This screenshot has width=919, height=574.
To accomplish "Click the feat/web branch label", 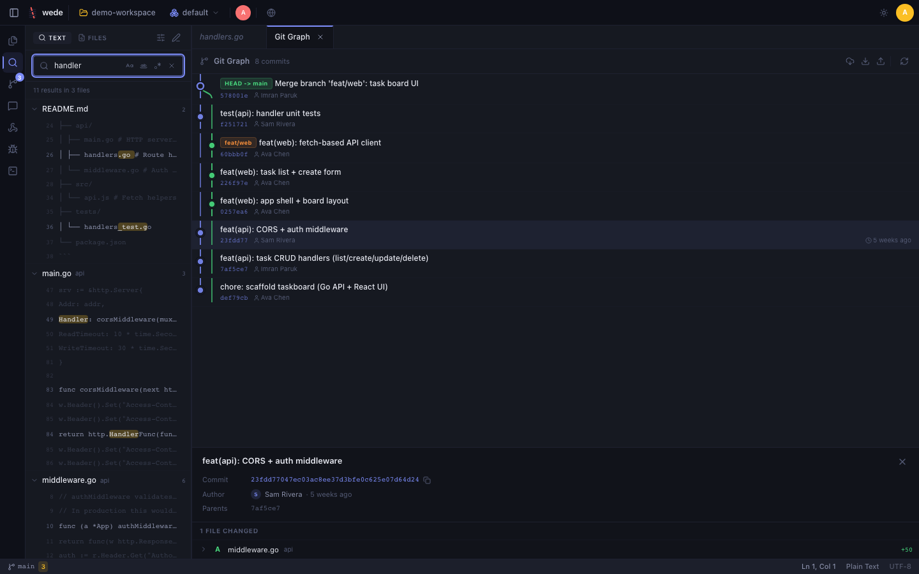I will 238,143.
